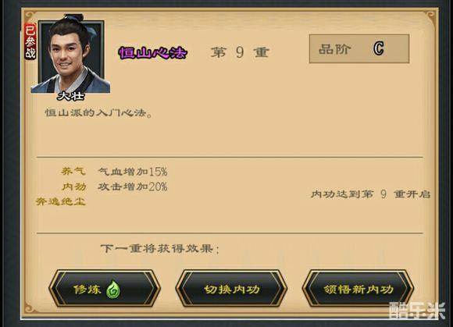Click the red 已参战 badge
The width and height of the screenshot is (453, 327).
pos(30,41)
